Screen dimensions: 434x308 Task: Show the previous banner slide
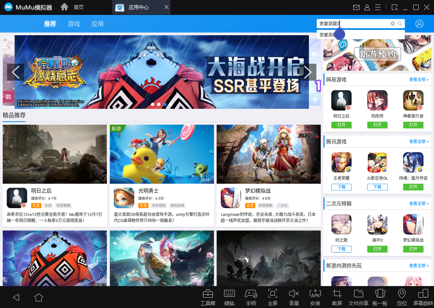[15, 72]
